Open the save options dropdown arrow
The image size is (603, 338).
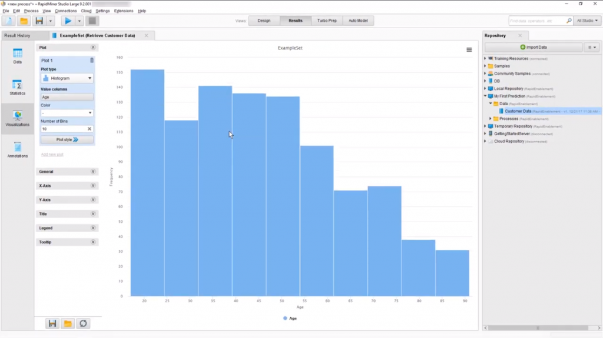click(x=51, y=21)
